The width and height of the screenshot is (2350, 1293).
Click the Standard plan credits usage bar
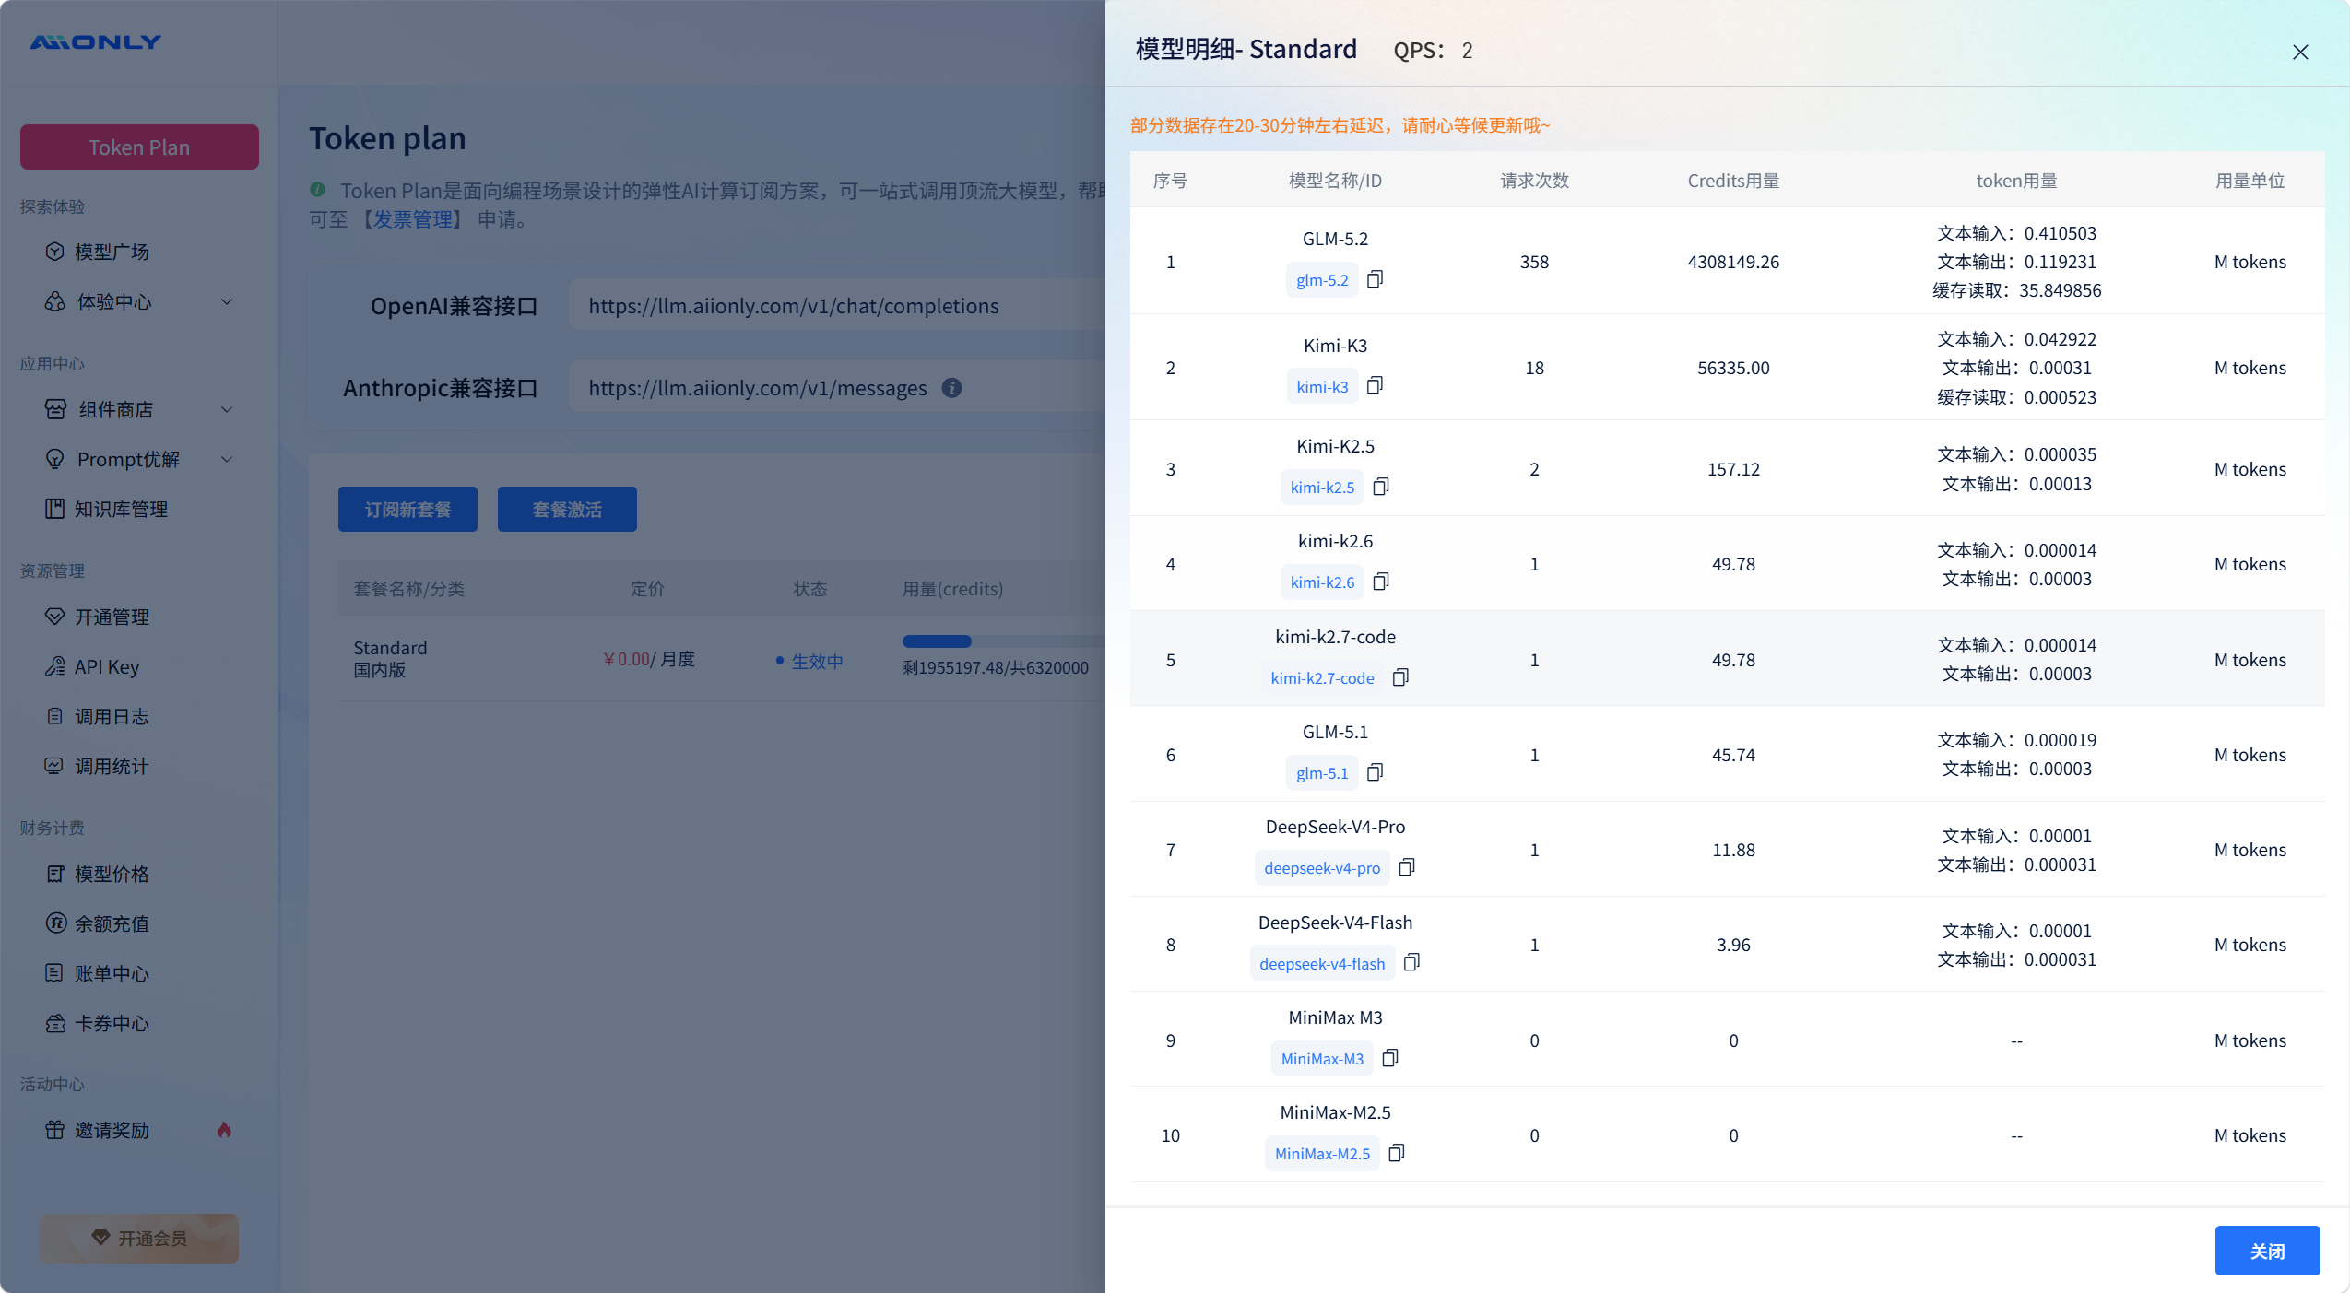point(1004,641)
